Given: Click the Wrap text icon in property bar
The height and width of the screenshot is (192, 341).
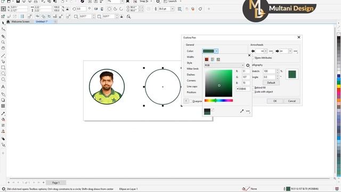Looking at the screenshot, I should pyautogui.click(x=180, y=9).
